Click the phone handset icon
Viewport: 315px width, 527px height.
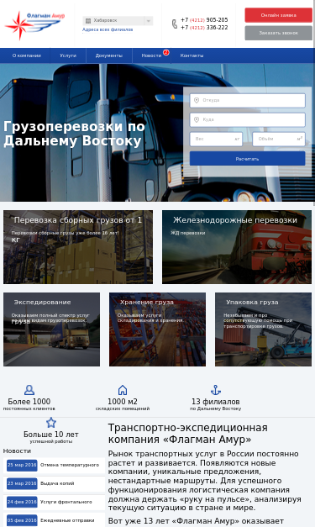(175, 24)
